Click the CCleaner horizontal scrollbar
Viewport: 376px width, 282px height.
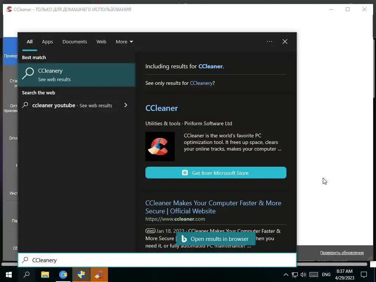(184, 264)
